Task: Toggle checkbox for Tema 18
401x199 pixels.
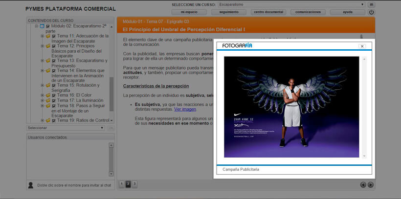Action: coord(54,106)
